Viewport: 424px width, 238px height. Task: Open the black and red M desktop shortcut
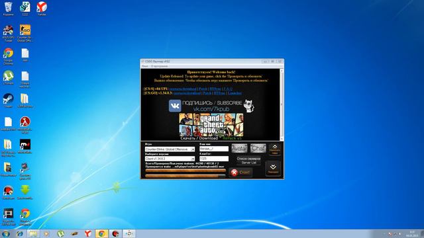(x=25, y=146)
